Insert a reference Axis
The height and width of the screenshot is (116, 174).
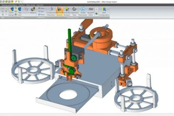point(41,11)
